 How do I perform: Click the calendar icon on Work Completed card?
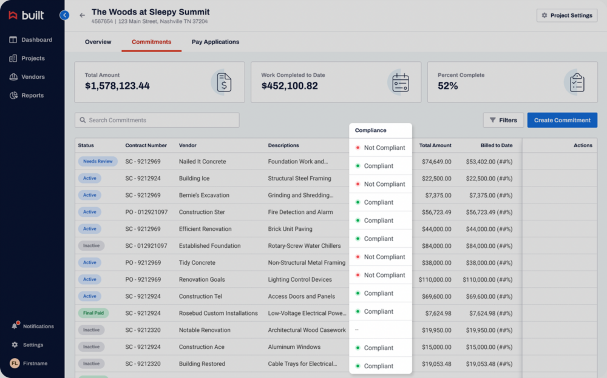399,82
